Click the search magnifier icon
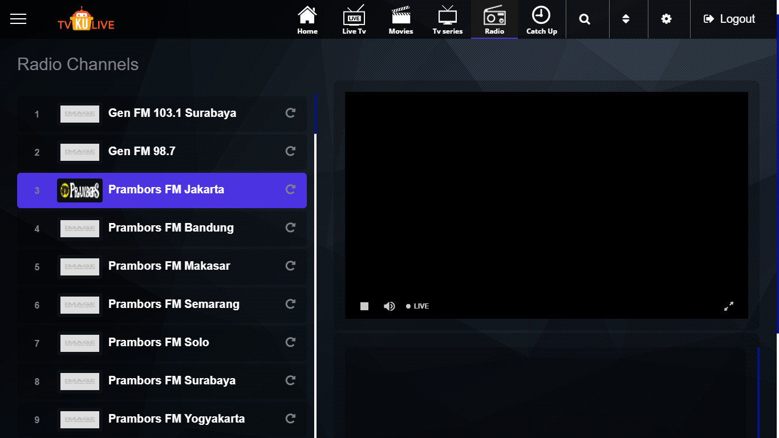The height and width of the screenshot is (438, 779). coord(585,19)
